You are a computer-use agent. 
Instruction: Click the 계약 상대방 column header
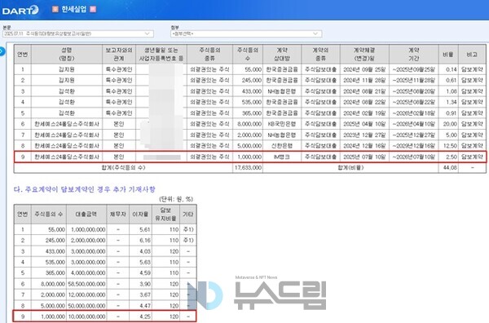[282, 54]
